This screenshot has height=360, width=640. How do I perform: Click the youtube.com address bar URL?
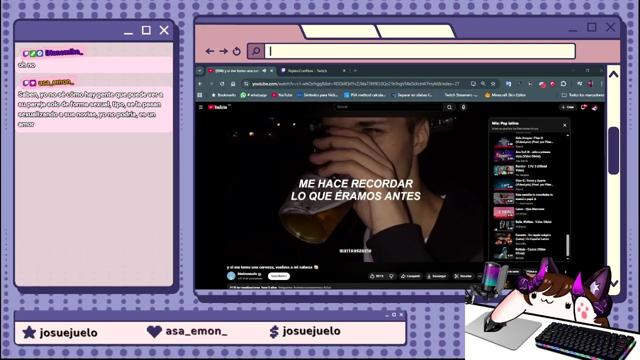[355, 83]
